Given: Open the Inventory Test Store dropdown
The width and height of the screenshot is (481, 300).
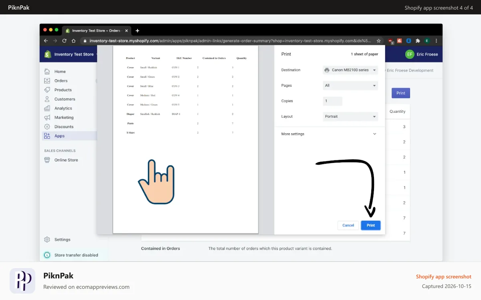Looking at the screenshot, I should [75, 54].
